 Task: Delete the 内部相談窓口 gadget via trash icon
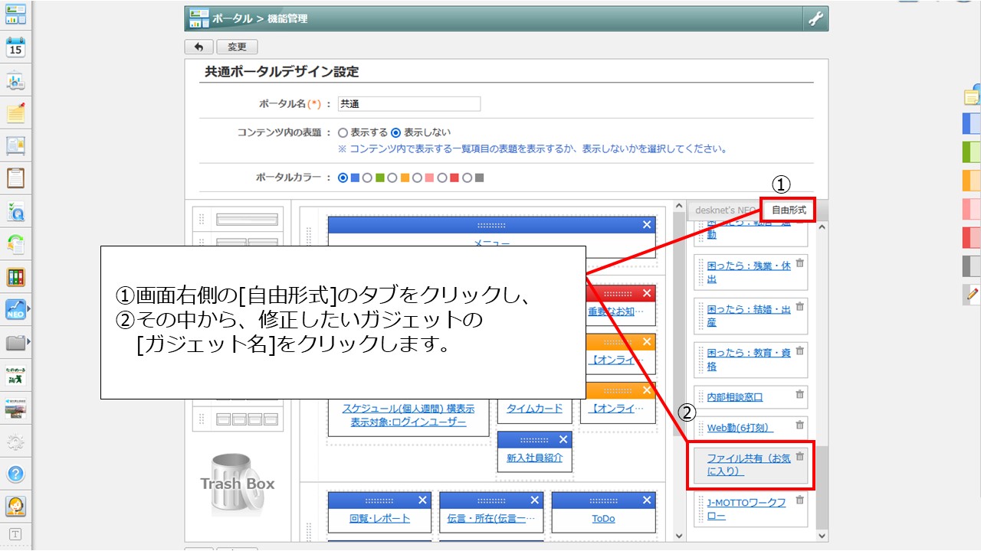pos(799,395)
